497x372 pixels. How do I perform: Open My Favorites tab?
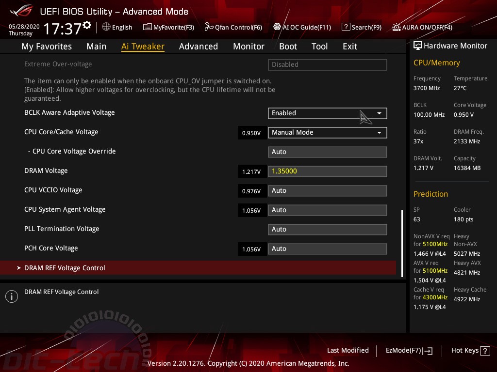click(47, 46)
